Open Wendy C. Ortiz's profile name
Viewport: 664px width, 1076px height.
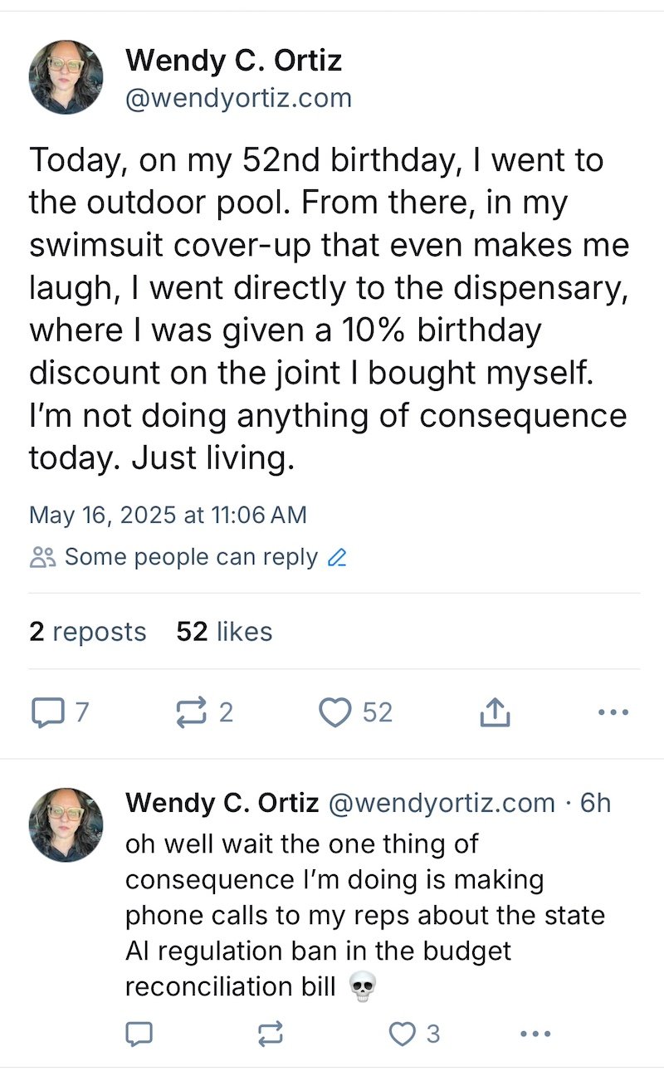coord(235,60)
